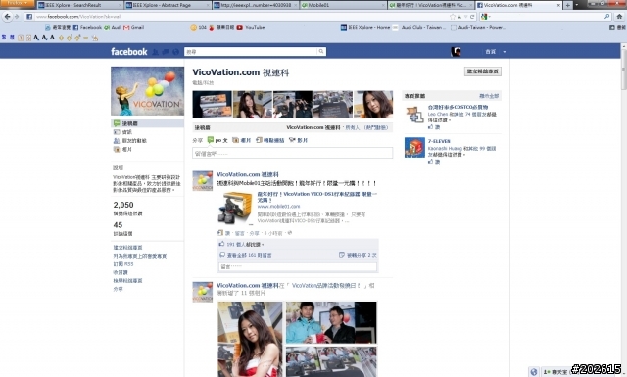627x377 pixels.
Task: Open the Audi bookmark
Action: pos(113,27)
